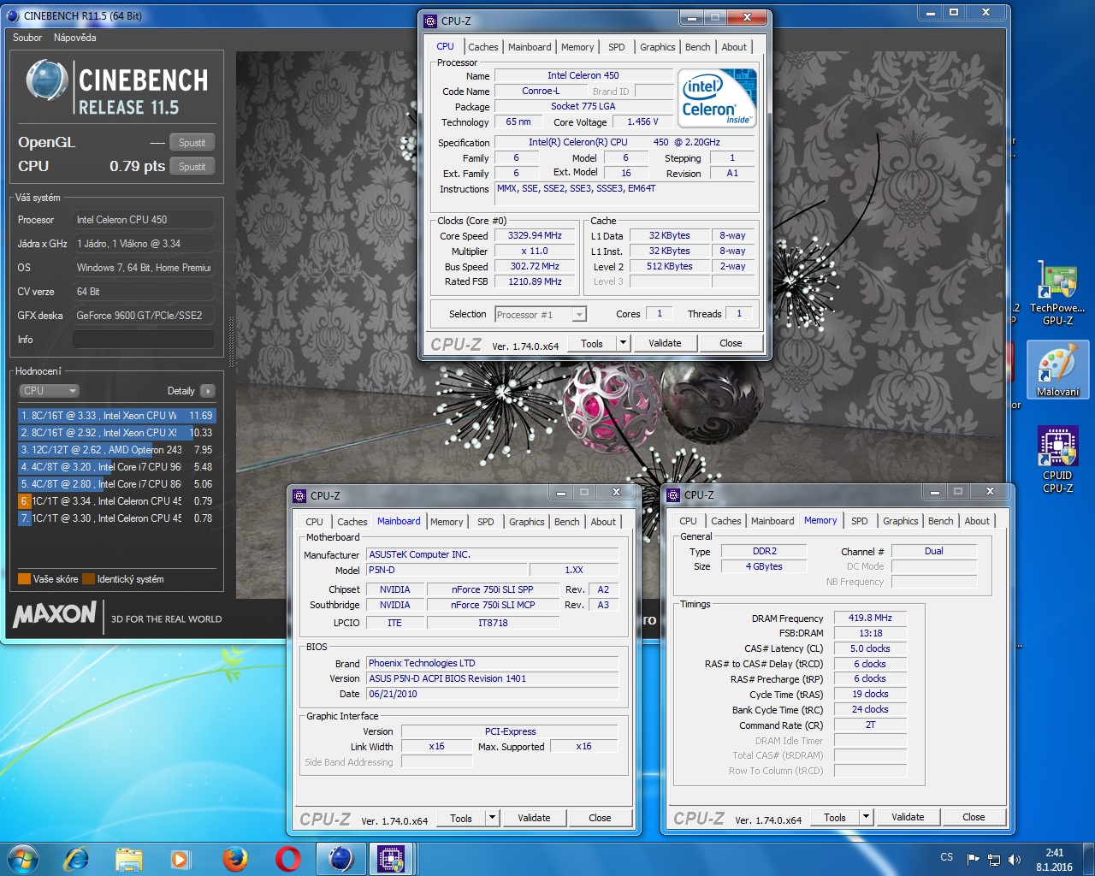Run OpenGL test with Spustit button
The image size is (1095, 876).
[192, 143]
